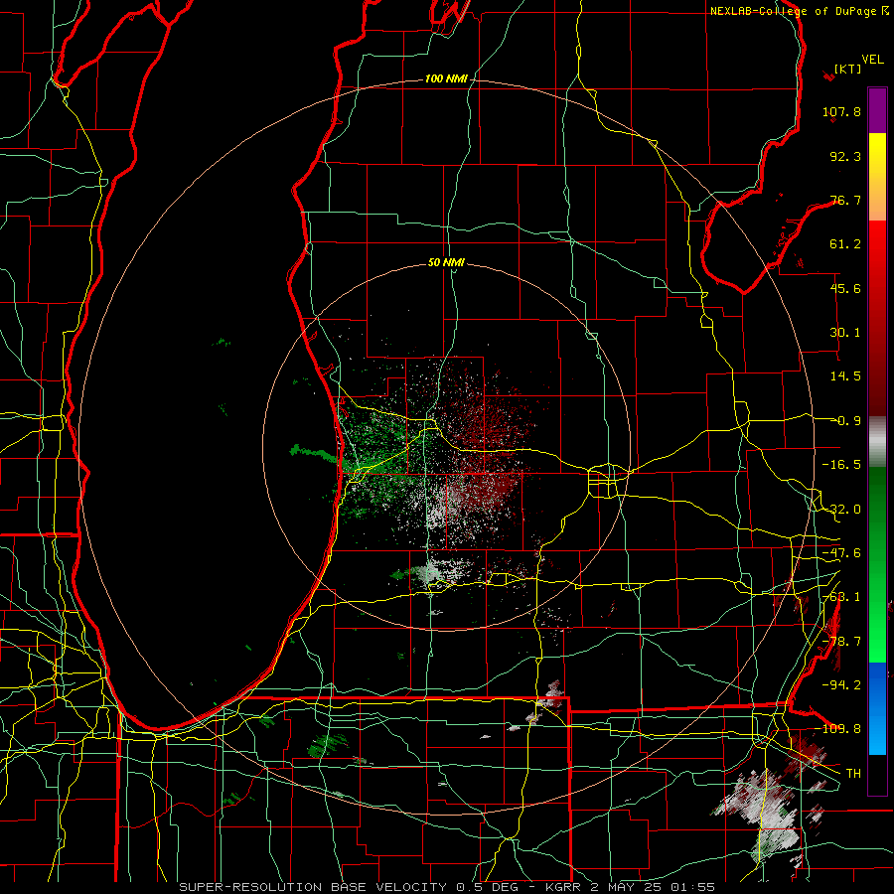Click the -78.7 scale value
Screen dimensions: 894x894
click(841, 642)
